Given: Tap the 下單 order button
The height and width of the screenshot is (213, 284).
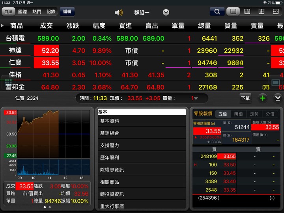Looking at the screenshot, I should (245, 98).
